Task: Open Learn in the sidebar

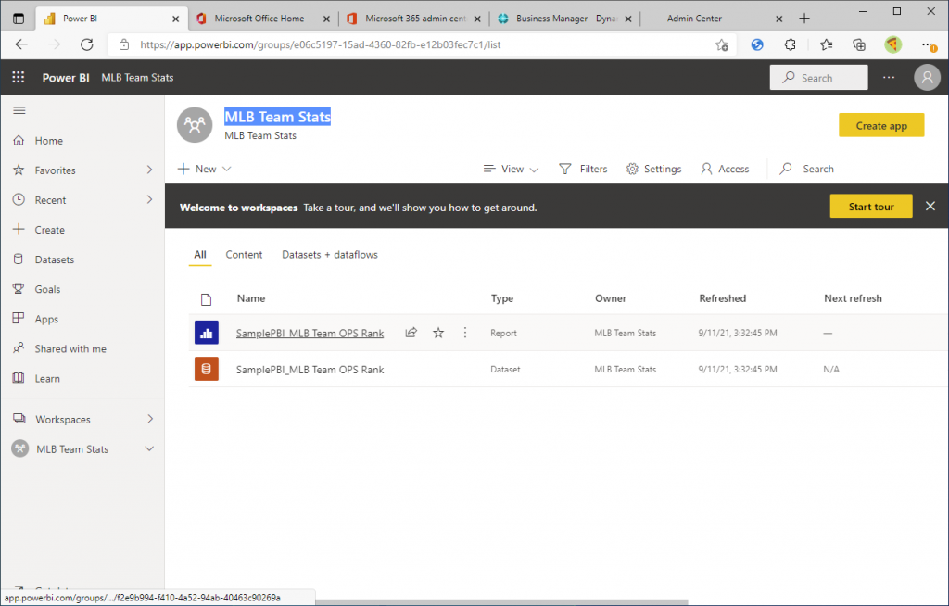Action: [47, 378]
